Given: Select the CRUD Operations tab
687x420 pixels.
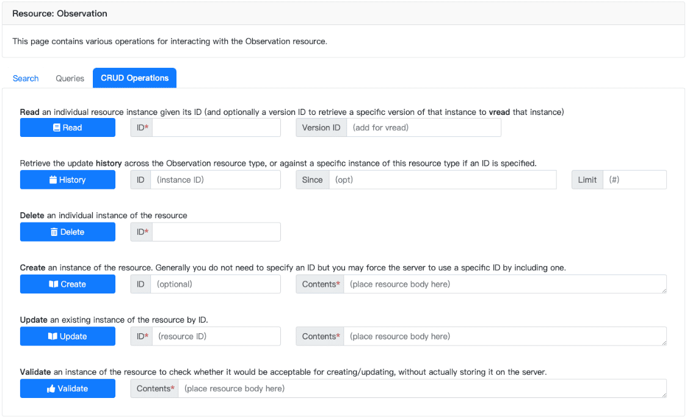Looking at the screenshot, I should [134, 78].
